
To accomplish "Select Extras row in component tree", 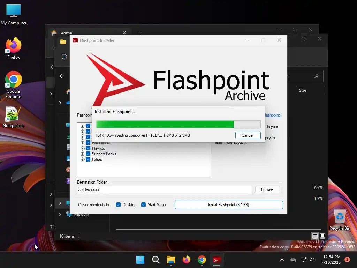I will [x=97, y=159].
